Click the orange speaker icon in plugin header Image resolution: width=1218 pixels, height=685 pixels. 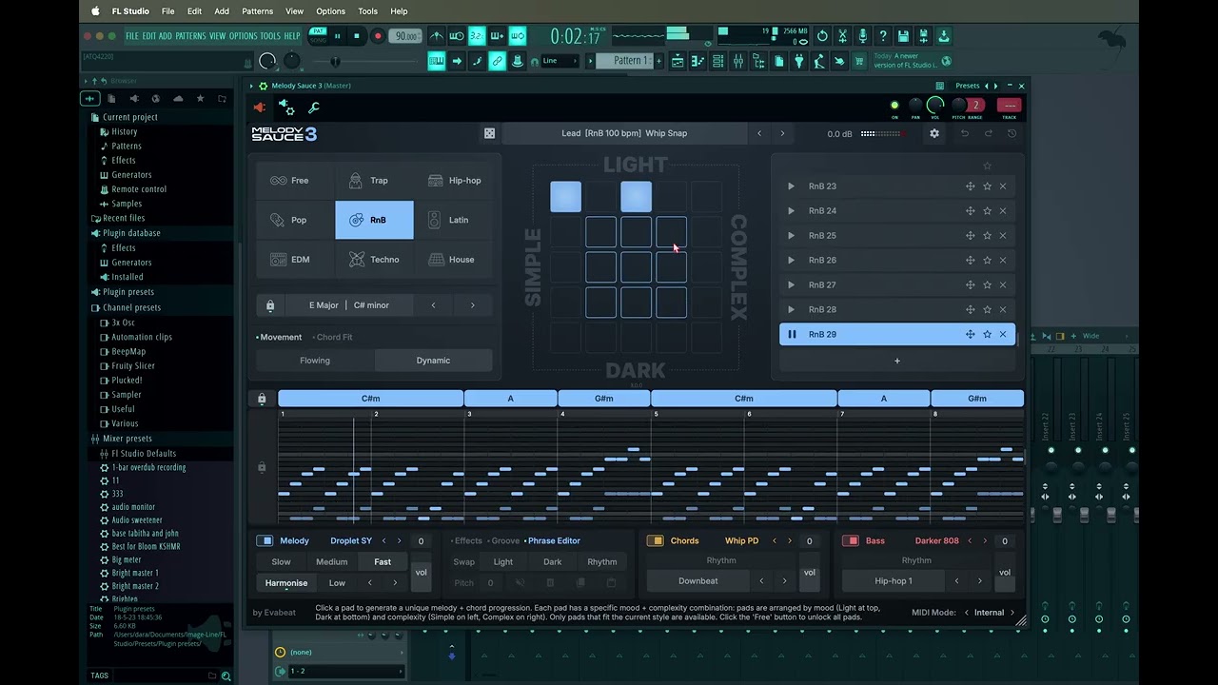(x=260, y=108)
